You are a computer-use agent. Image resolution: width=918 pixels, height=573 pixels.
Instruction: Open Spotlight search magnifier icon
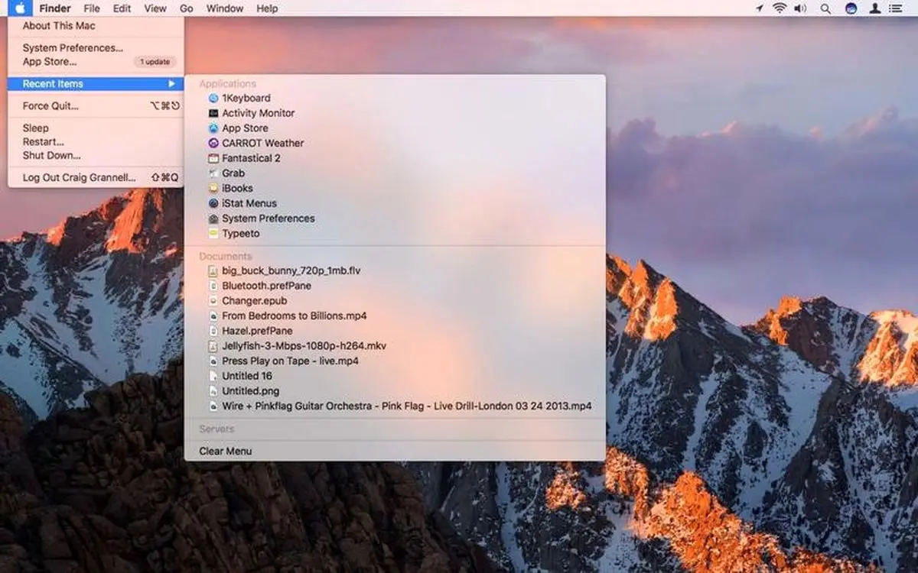tap(825, 8)
